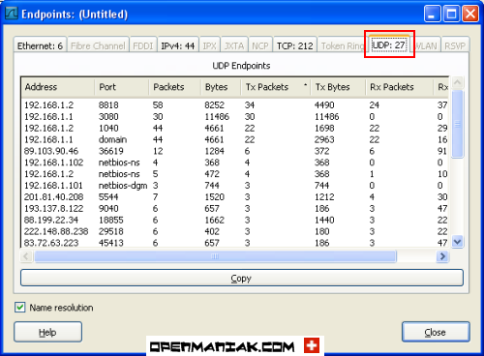The height and width of the screenshot is (356, 484).
Task: Click the Tx Bytes value 1440
Action: pyautogui.click(x=324, y=221)
